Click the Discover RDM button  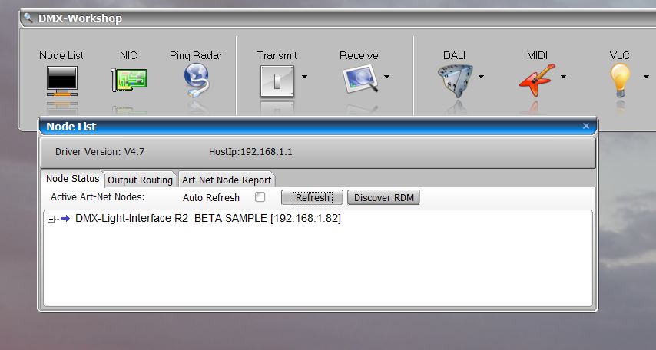[383, 197]
